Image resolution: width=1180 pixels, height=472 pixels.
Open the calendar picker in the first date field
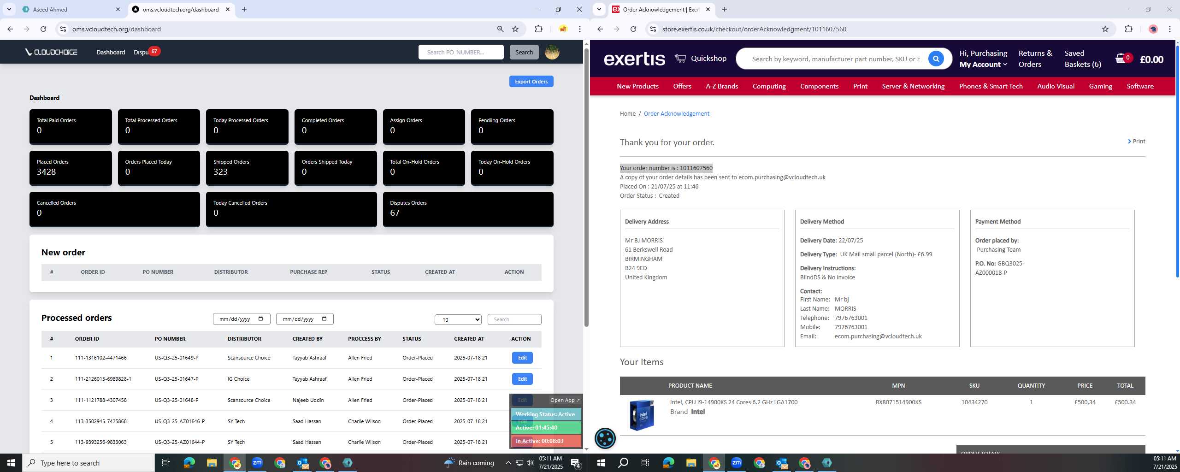point(261,319)
